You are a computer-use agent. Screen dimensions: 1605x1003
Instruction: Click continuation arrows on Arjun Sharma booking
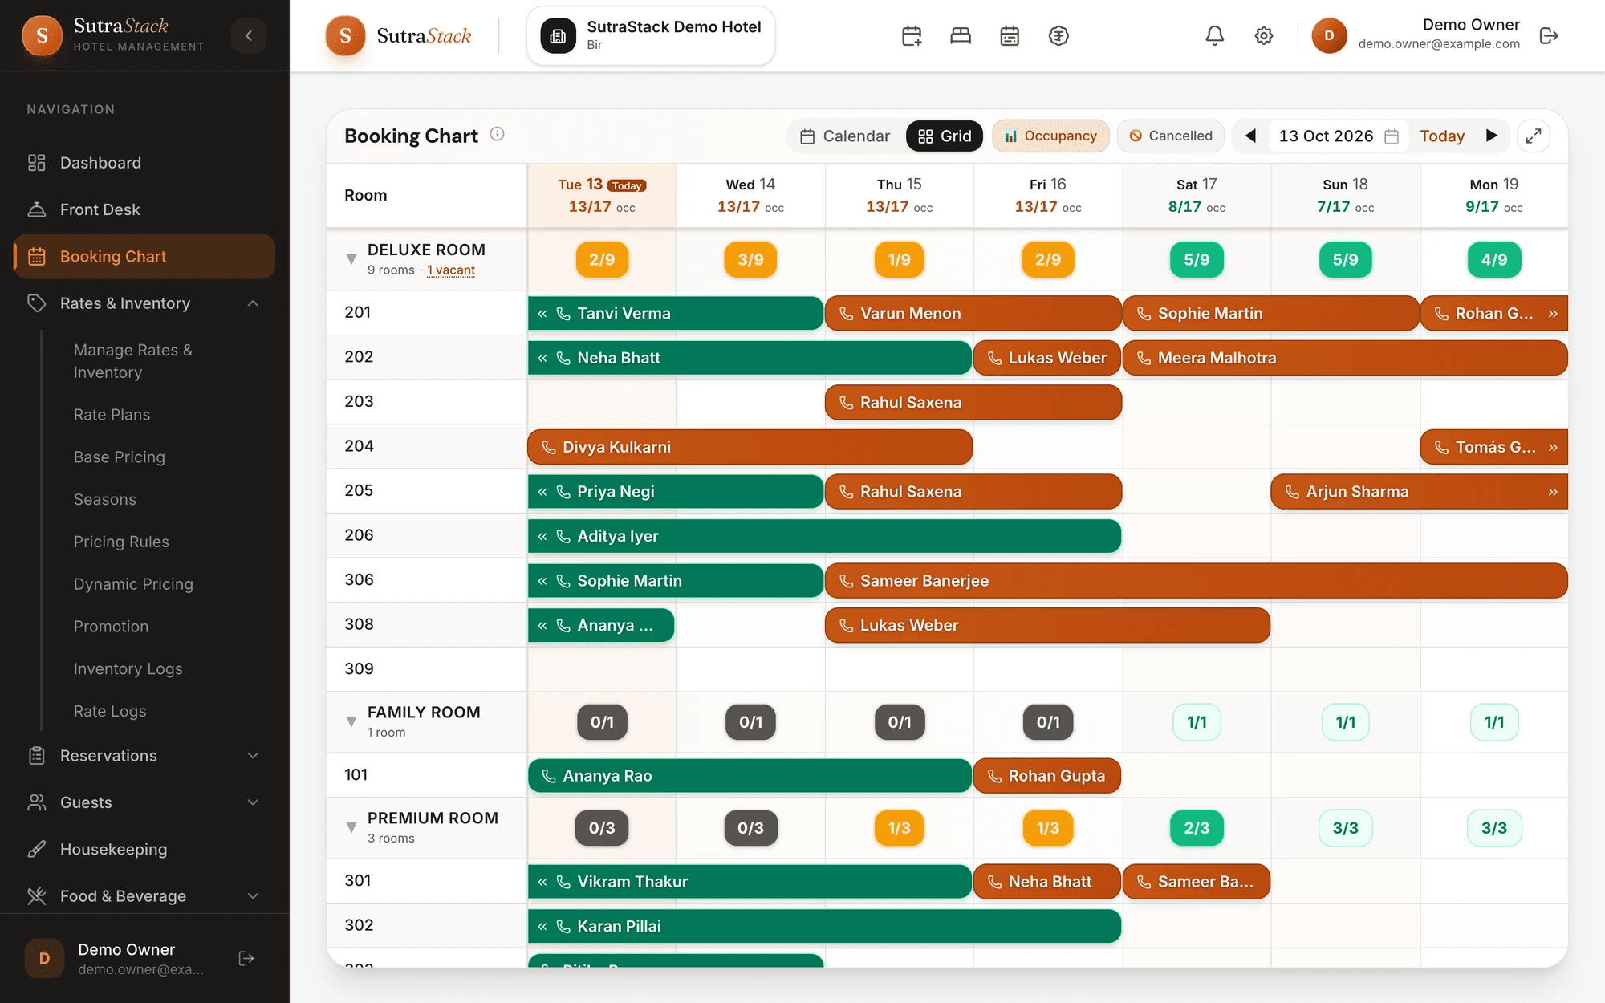[1553, 492]
